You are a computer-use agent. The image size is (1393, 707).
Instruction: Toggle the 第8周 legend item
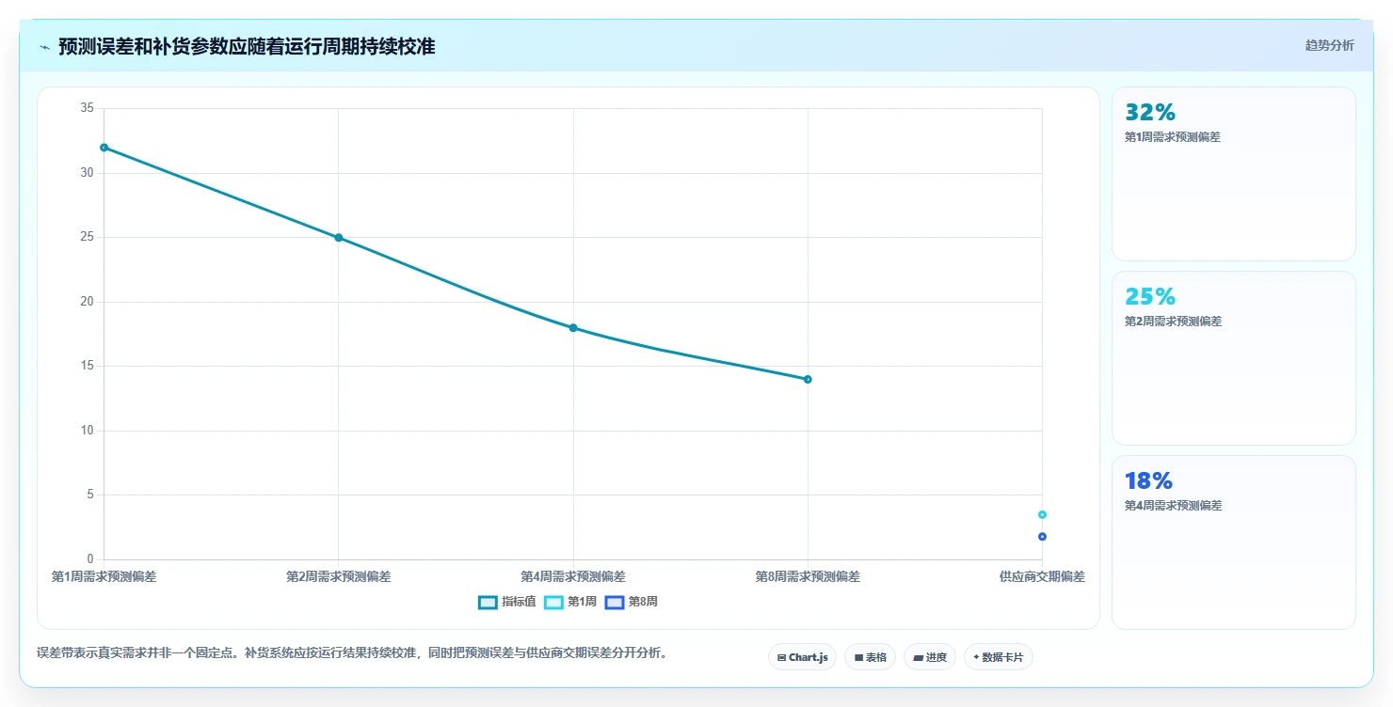tap(631, 602)
